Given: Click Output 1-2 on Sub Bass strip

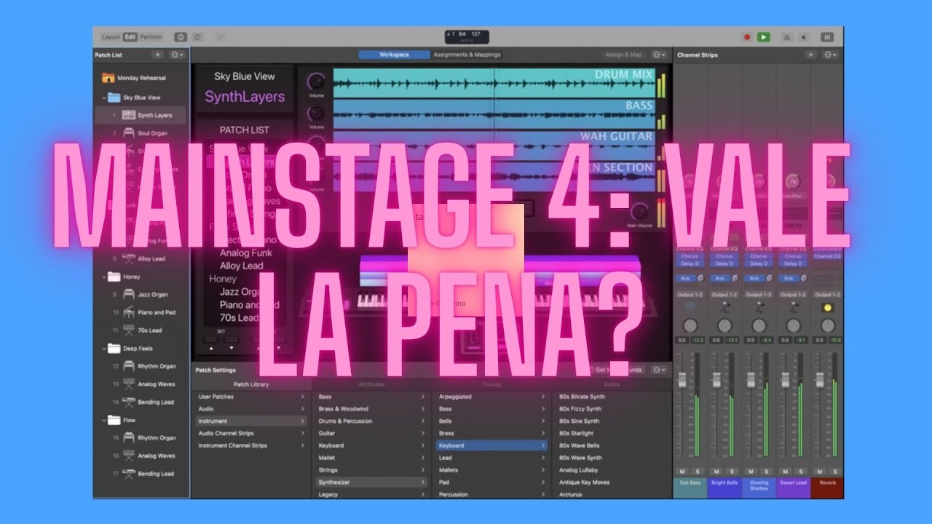Looking at the screenshot, I should pos(690,295).
